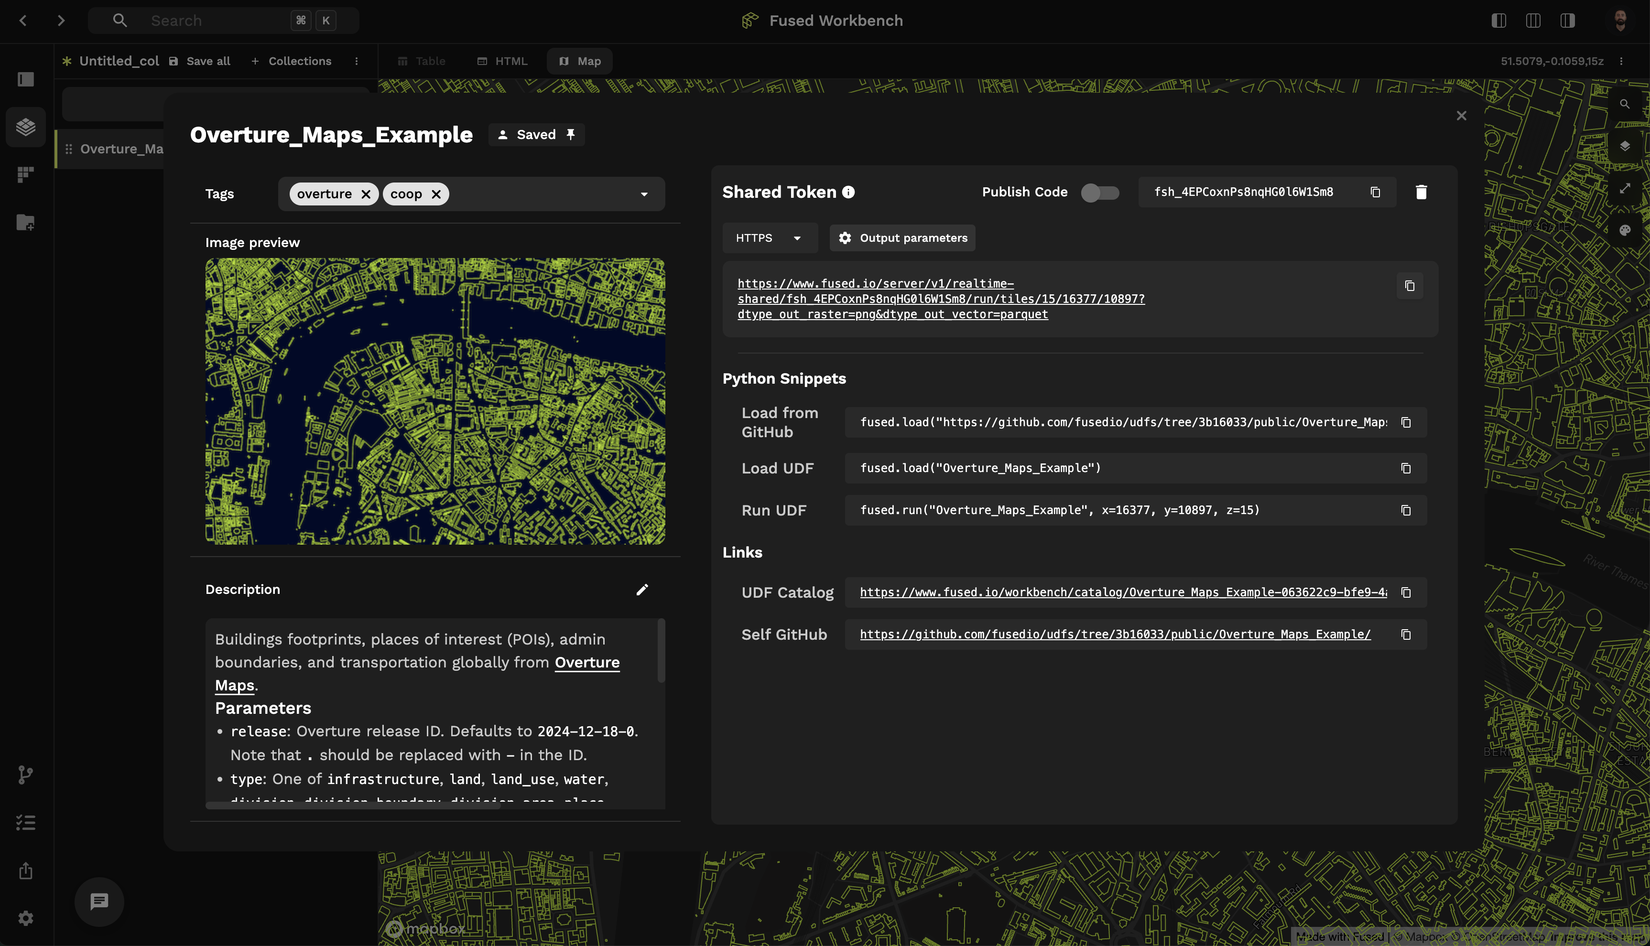This screenshot has height=946, width=1650.
Task: Switch to the HTML tab
Action: click(502, 61)
